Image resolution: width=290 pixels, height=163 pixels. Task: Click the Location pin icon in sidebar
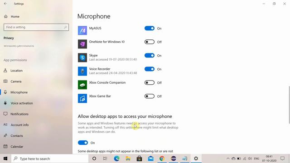pyautogui.click(x=5, y=71)
